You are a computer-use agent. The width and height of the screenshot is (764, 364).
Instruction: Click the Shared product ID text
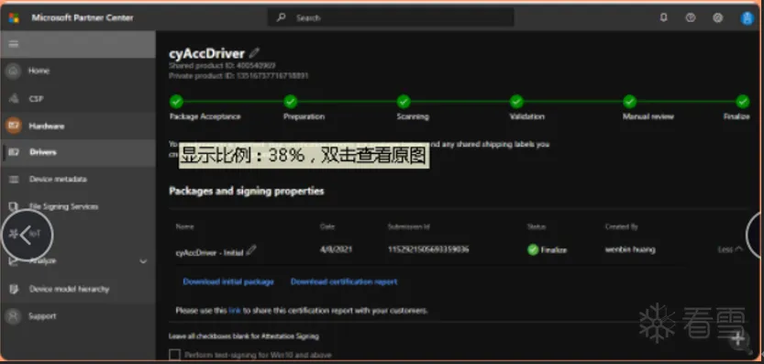point(223,65)
